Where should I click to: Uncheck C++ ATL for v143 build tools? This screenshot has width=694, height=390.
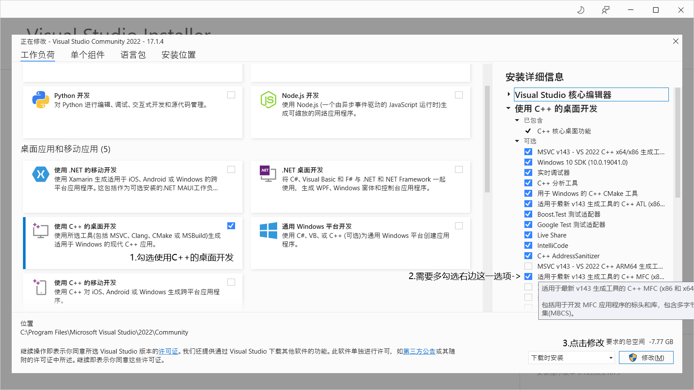pyautogui.click(x=528, y=204)
